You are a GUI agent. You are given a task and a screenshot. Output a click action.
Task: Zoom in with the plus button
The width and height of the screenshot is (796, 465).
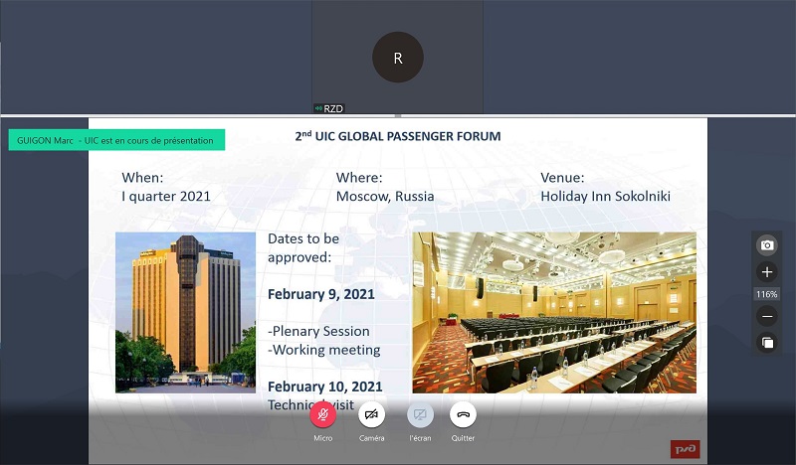click(x=767, y=272)
